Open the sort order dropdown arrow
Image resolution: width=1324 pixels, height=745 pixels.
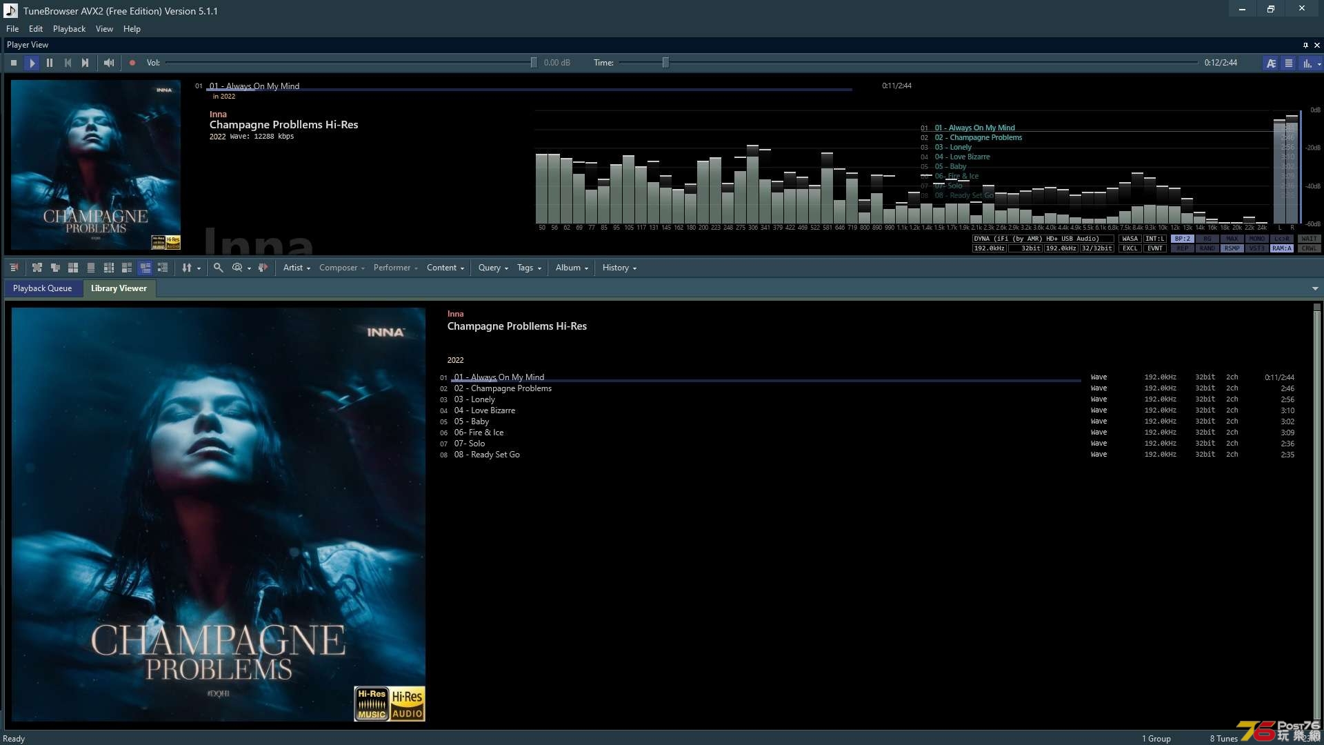[x=199, y=268]
